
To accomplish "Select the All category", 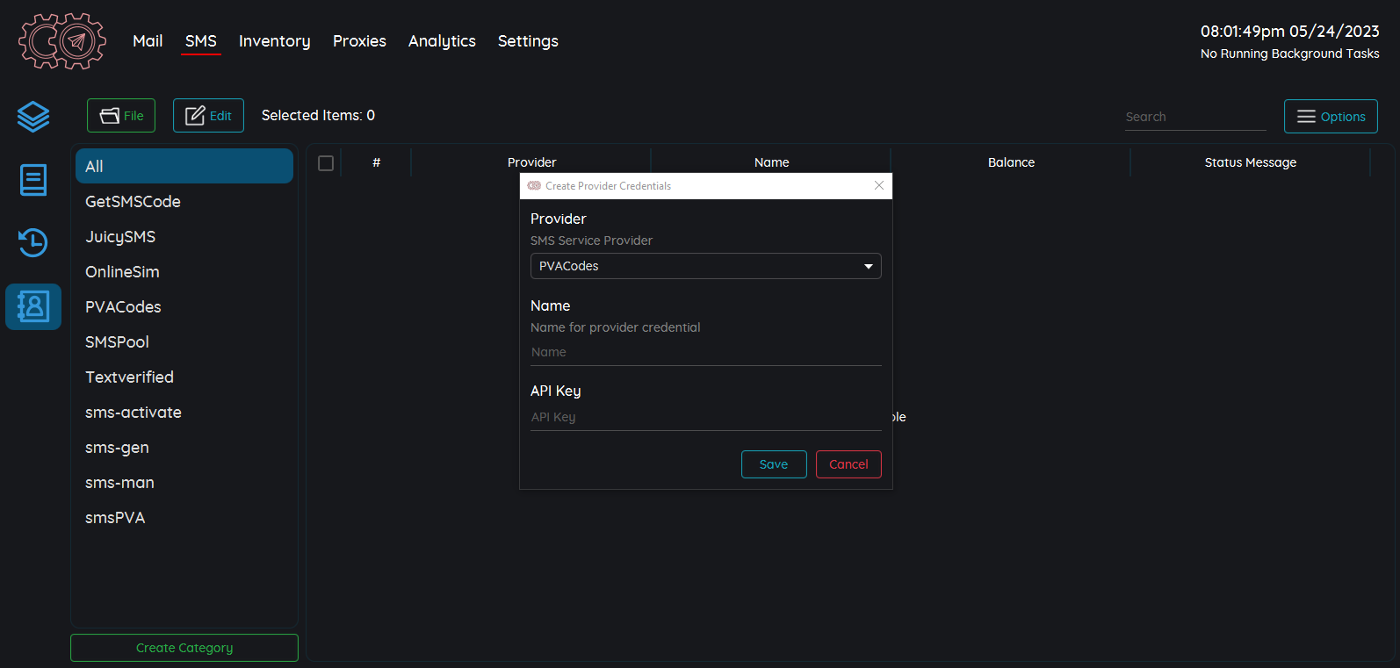I will [184, 166].
